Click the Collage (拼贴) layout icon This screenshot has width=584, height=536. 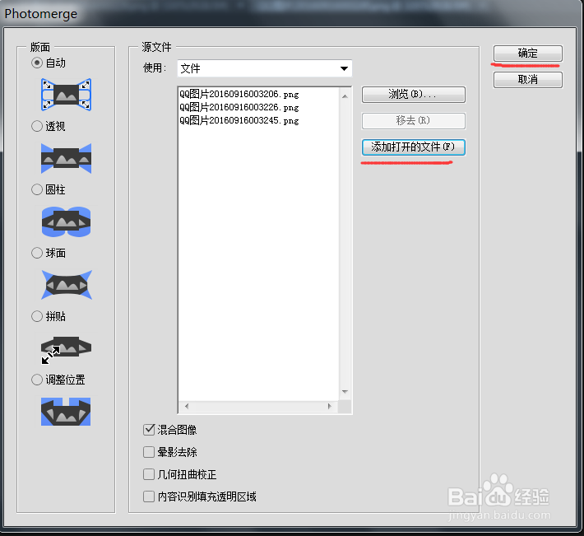point(67,349)
